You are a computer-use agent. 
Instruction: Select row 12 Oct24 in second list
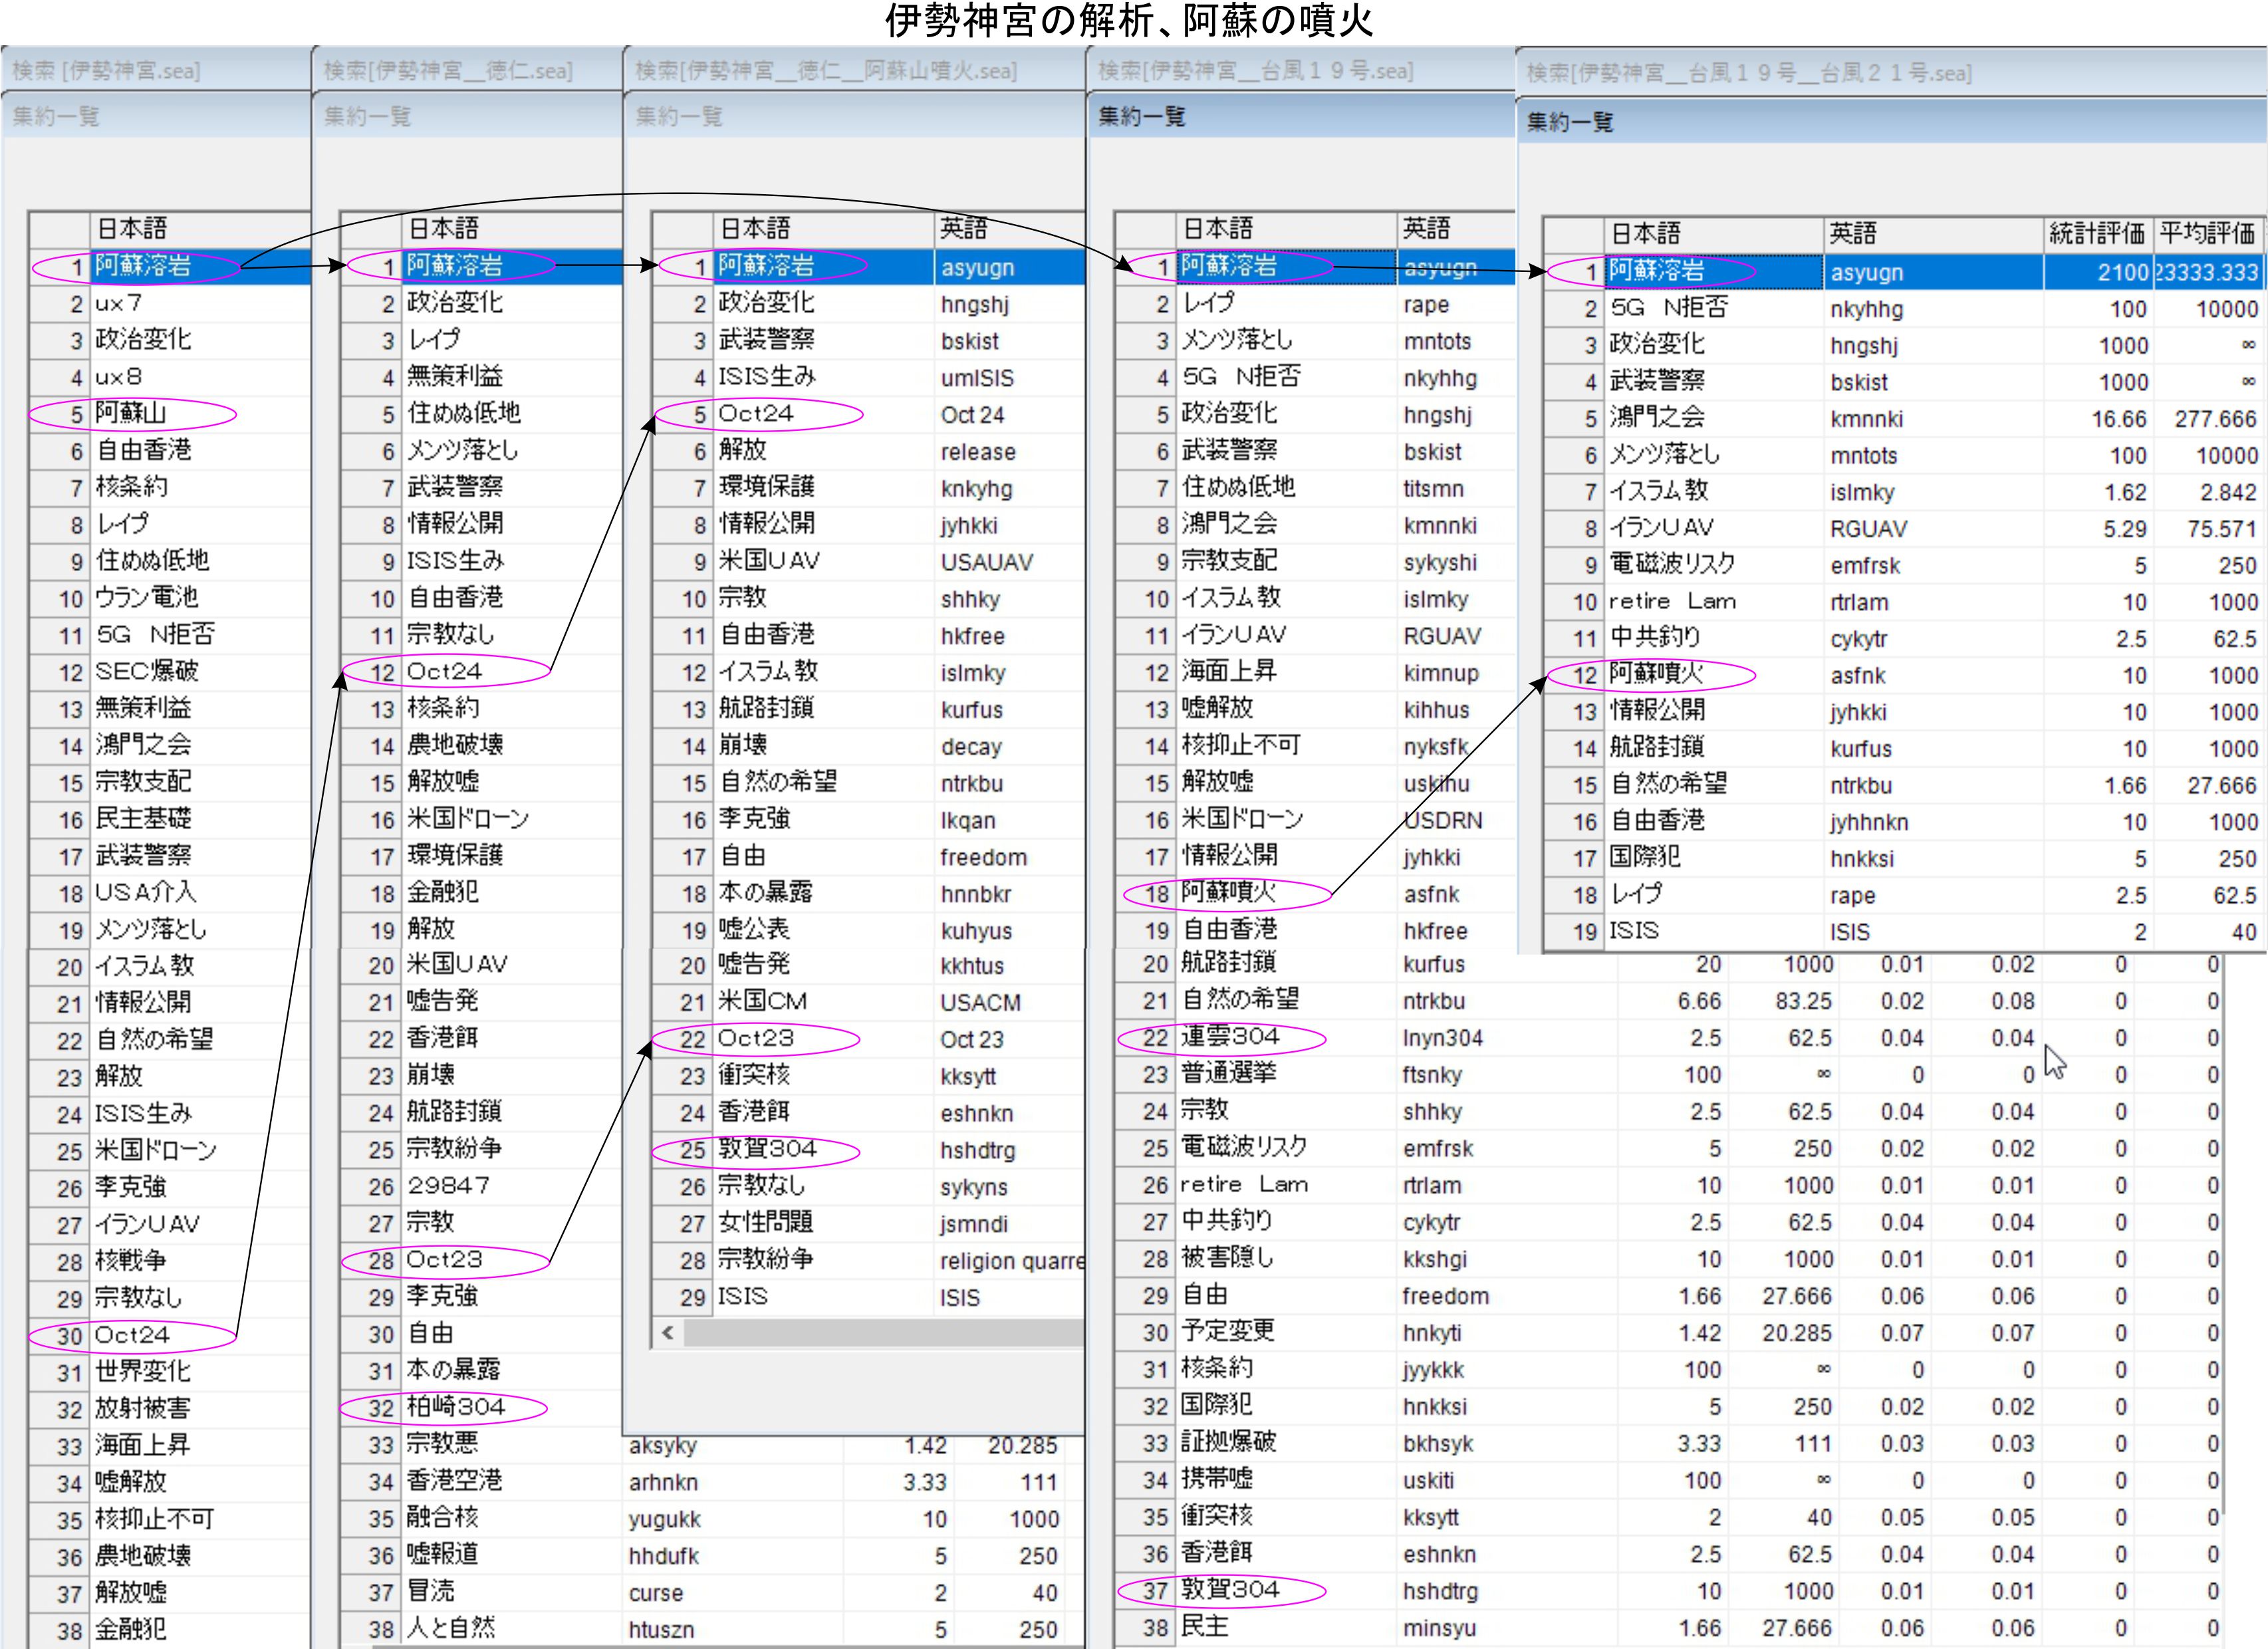click(x=444, y=671)
